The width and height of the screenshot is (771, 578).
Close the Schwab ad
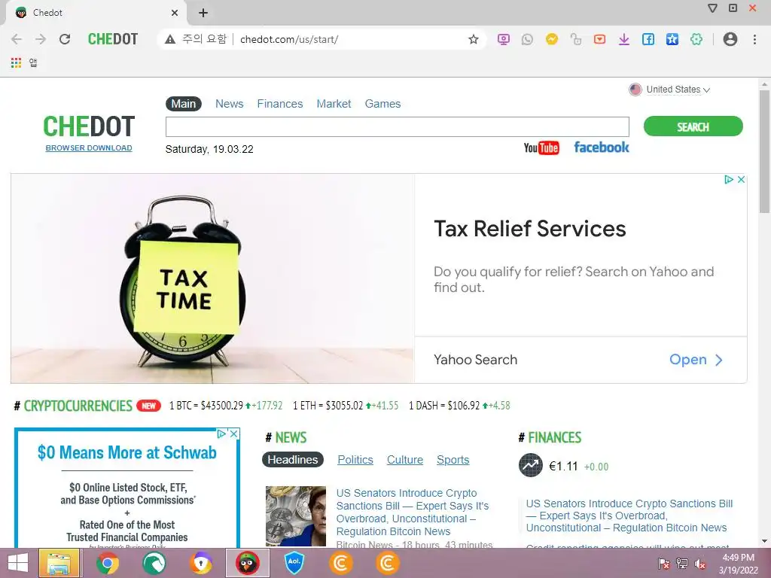[x=234, y=433]
